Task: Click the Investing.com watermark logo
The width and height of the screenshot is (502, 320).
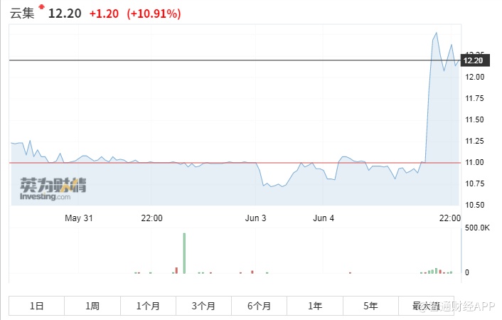Action: 53,190
